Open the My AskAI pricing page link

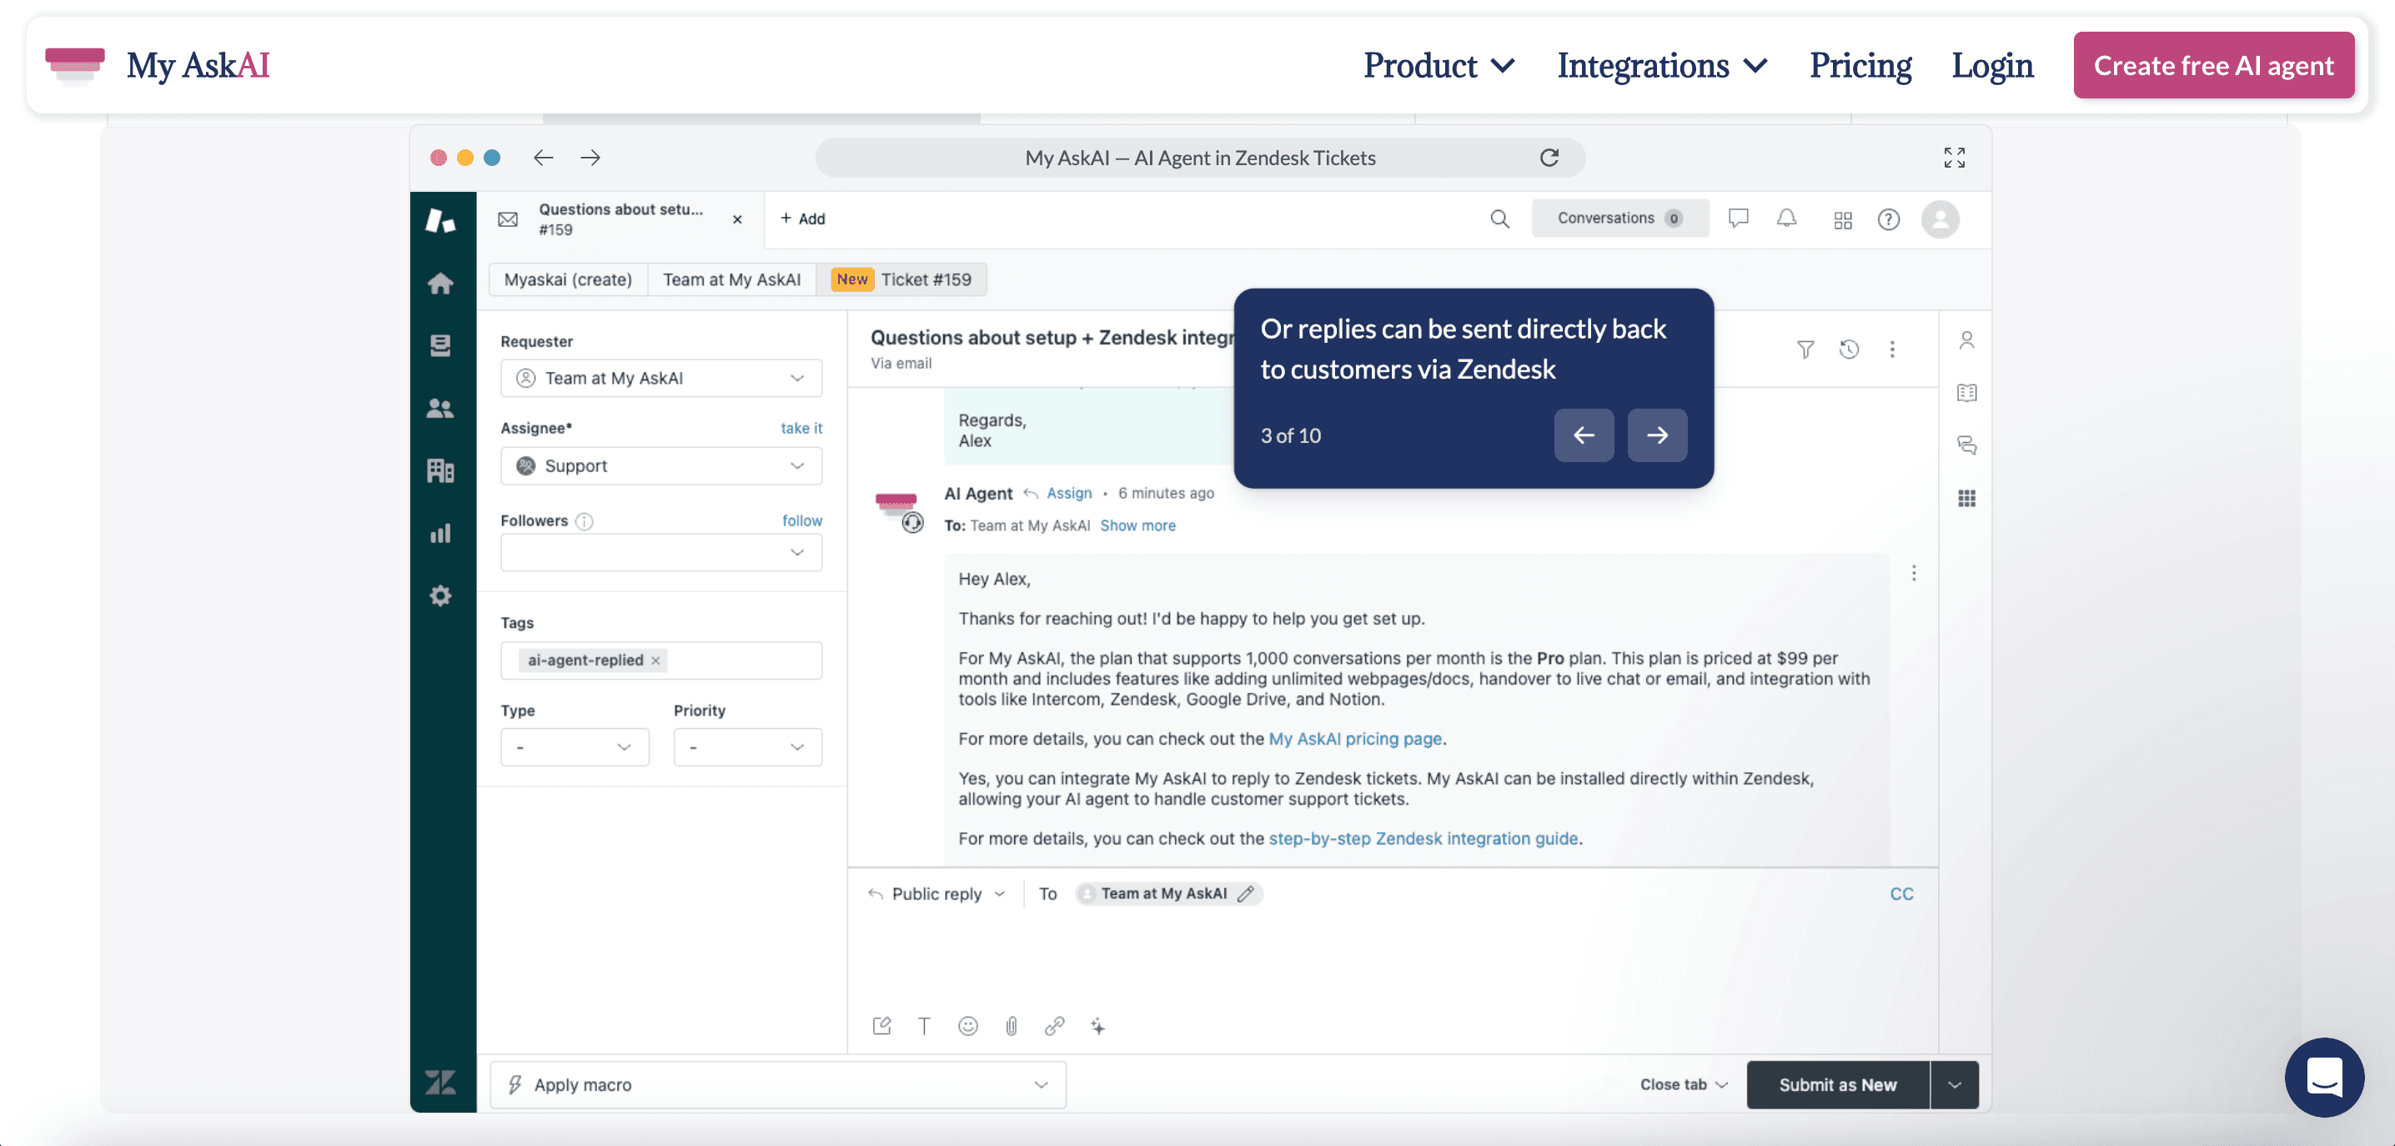[x=1354, y=739]
